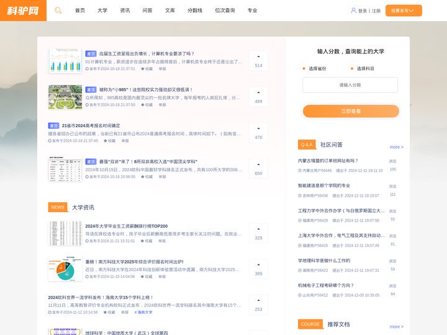Open the campus aerial thumbnail of 小985 article

pyautogui.click(x=65, y=97)
